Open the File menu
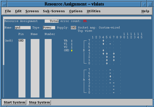Viewport: 154px width, 107px height. [8, 11]
